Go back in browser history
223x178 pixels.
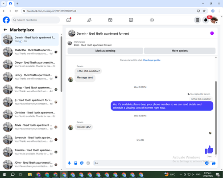4,11
